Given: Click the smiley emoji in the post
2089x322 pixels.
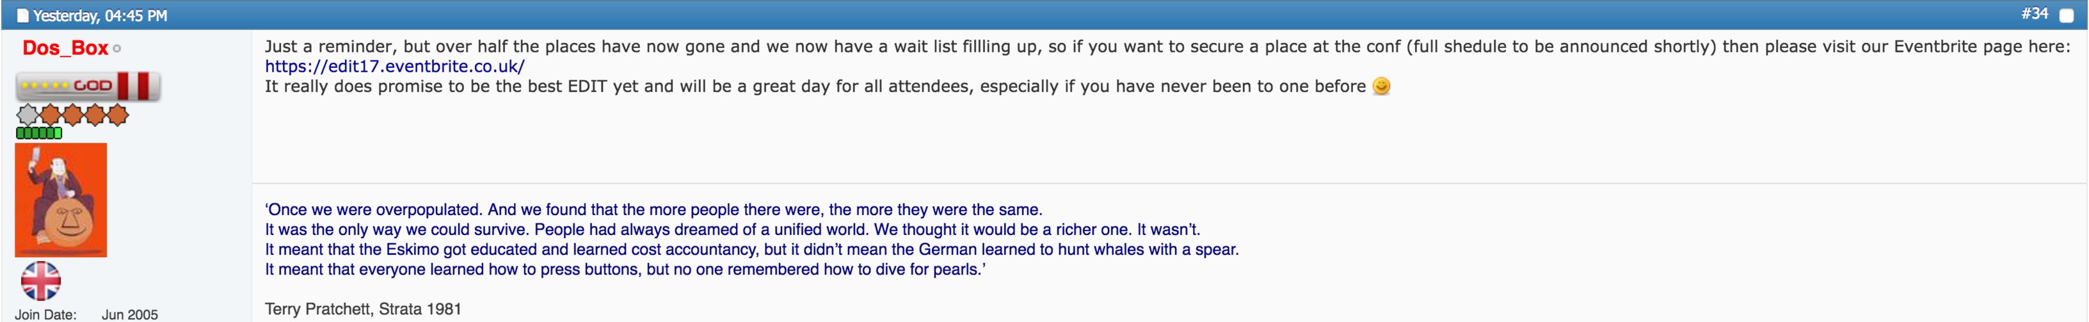Looking at the screenshot, I should tap(1381, 86).
